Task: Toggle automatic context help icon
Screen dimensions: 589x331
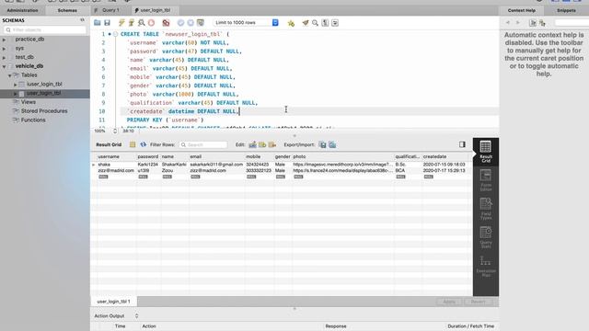Action: (542, 23)
